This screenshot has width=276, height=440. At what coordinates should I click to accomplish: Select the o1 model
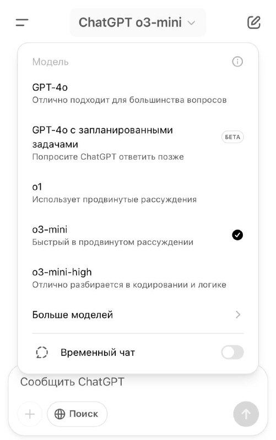(x=138, y=193)
